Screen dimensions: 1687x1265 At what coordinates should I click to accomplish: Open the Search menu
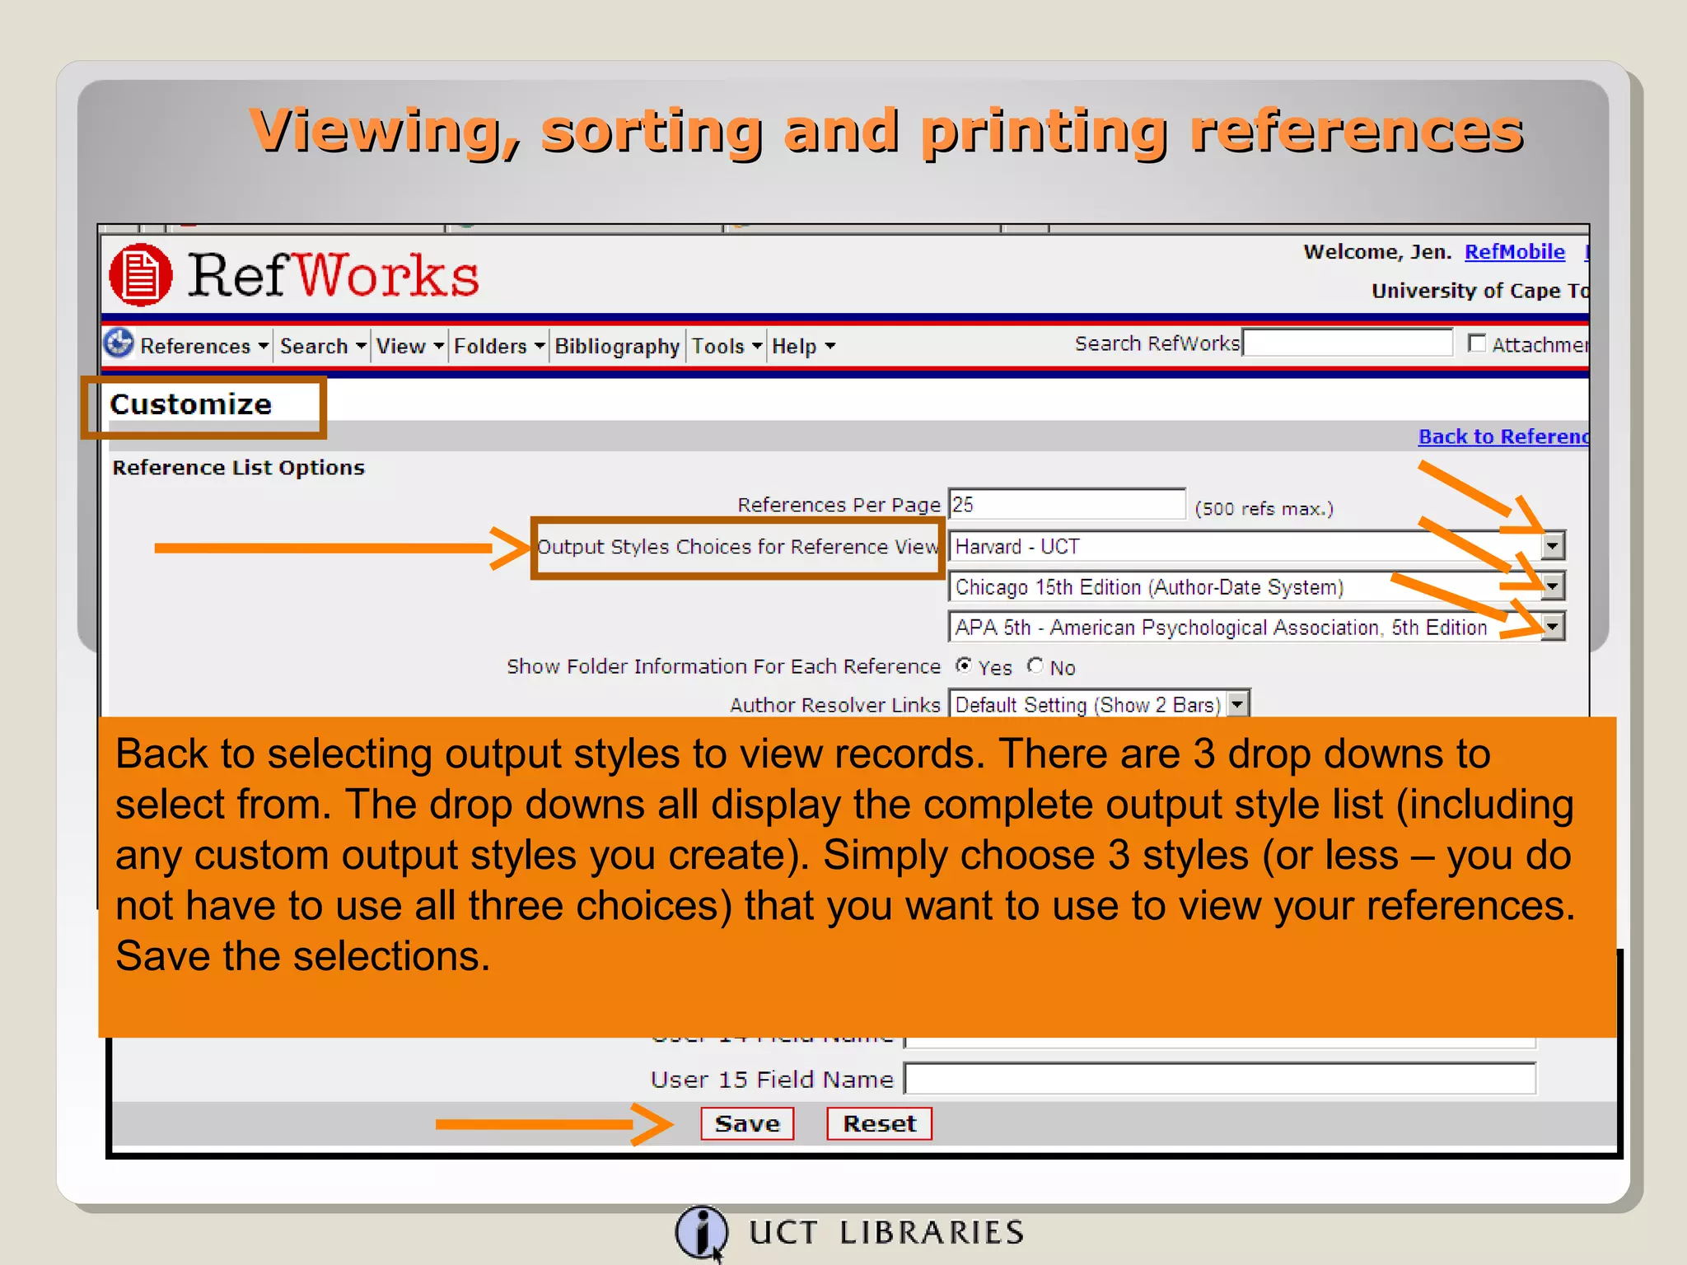click(322, 346)
